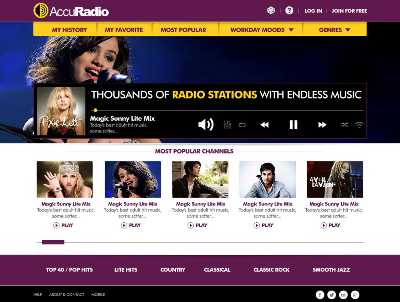
Task: Expand the Workday Moods dropdown
Action: click(x=262, y=30)
